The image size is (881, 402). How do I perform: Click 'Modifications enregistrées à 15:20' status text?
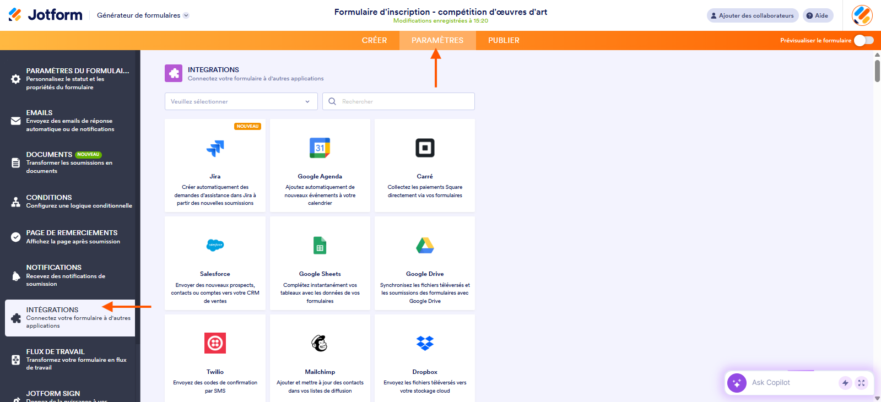(441, 21)
